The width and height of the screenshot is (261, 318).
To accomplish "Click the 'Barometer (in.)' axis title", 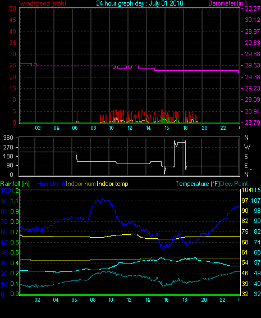I will [227, 3].
